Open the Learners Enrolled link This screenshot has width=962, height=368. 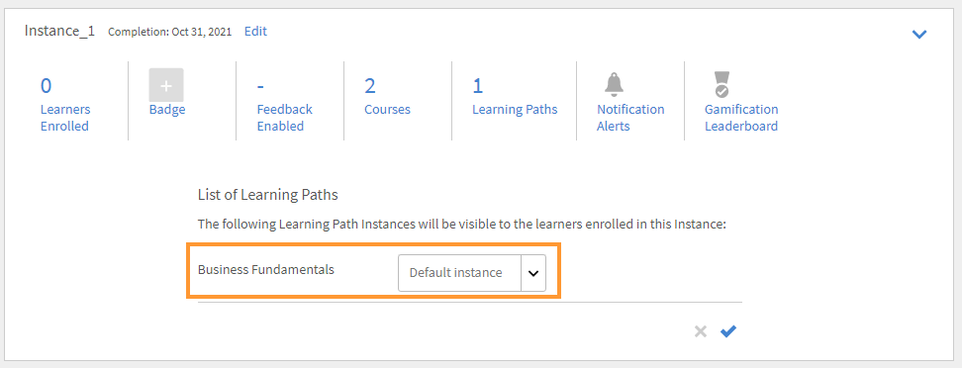65,118
